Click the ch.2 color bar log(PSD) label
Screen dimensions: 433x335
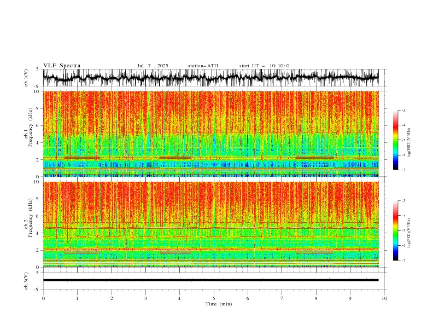click(x=409, y=233)
